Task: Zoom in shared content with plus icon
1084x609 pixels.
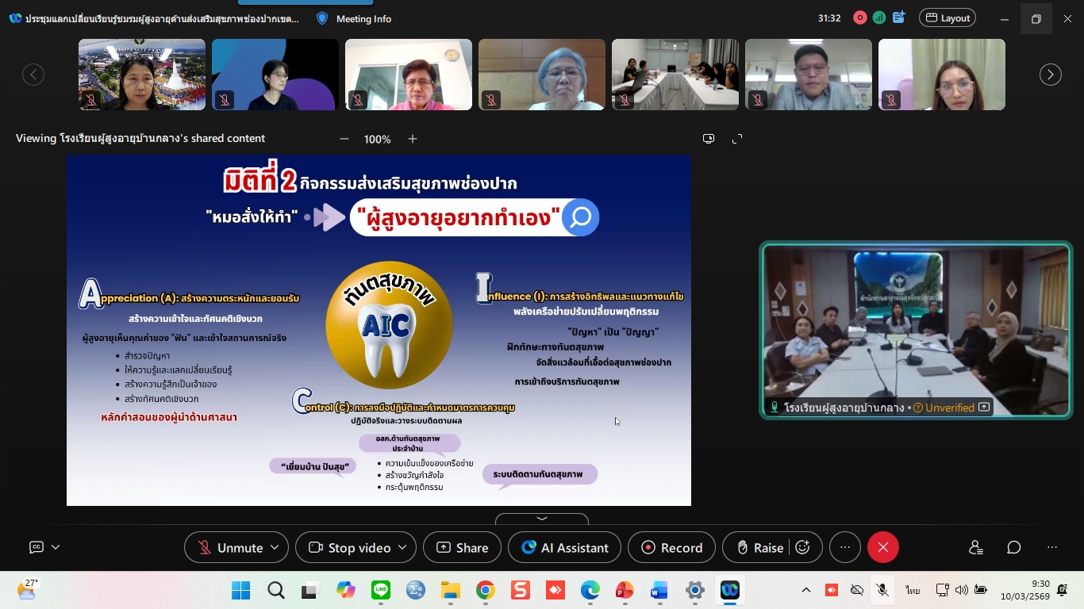Action: 413,139
